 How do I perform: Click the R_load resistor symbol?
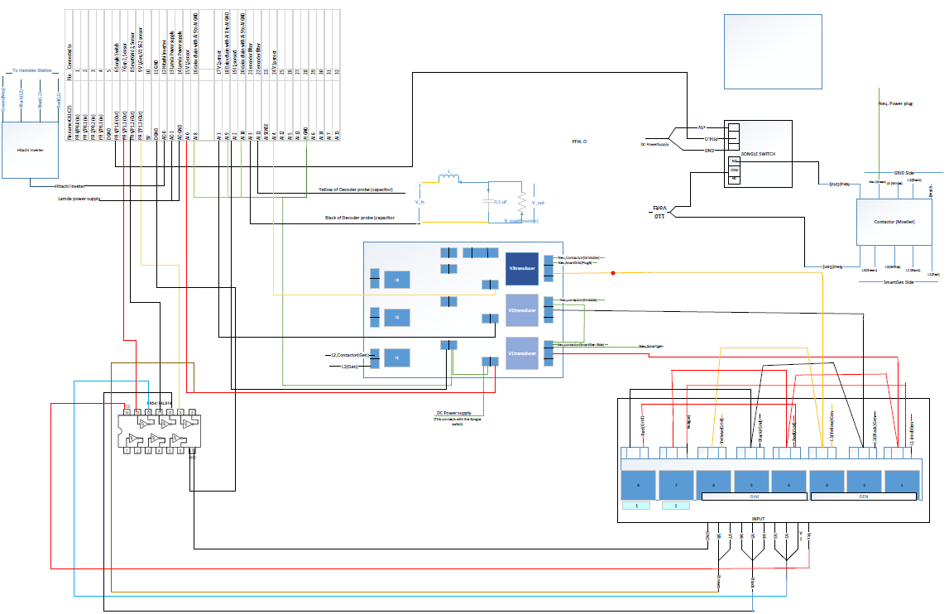pyautogui.click(x=521, y=204)
